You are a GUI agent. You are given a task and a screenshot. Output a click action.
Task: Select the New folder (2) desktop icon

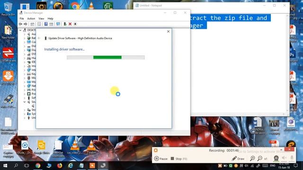click(x=8, y=34)
